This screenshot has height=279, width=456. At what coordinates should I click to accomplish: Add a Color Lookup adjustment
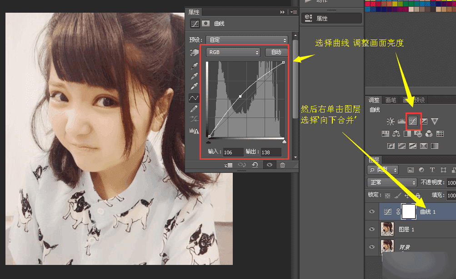[440, 133]
